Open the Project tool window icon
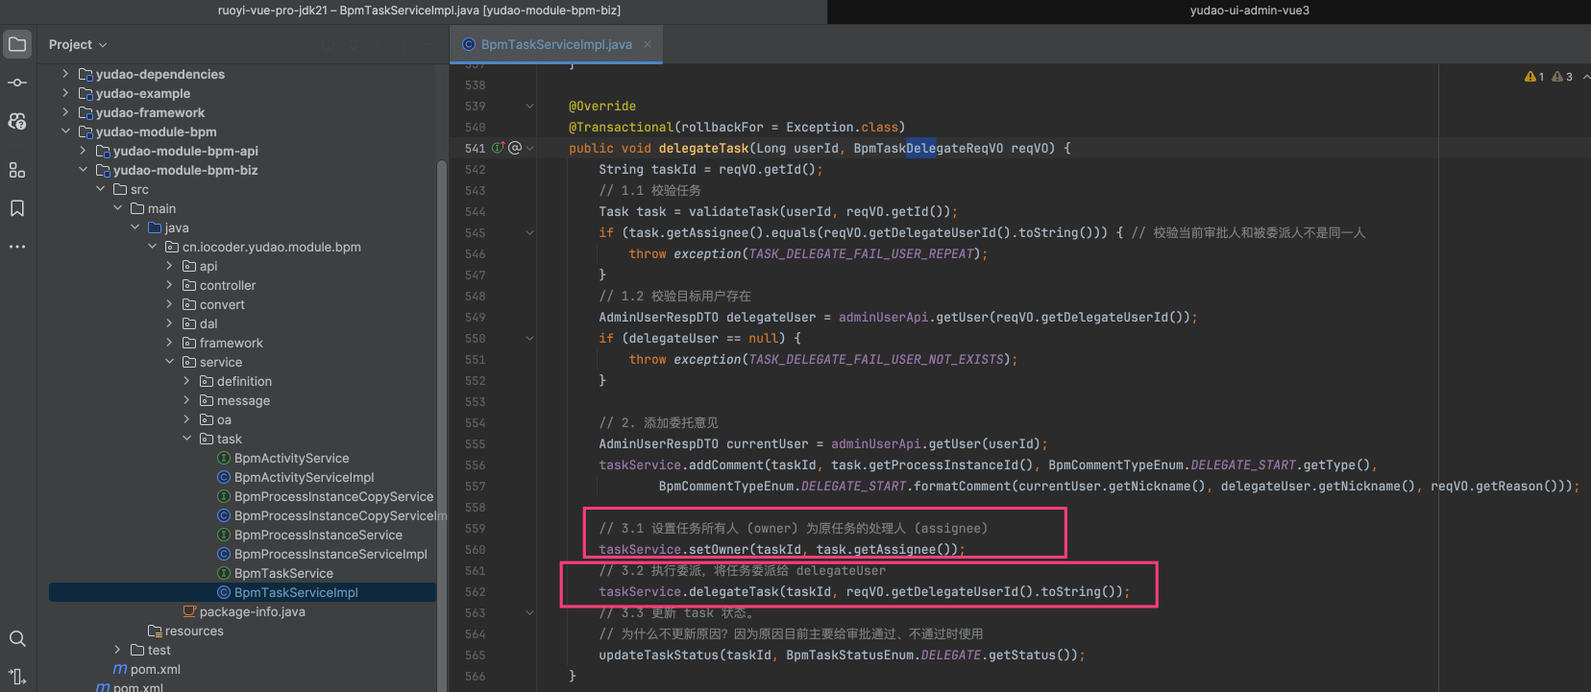1591x692 pixels. tap(17, 44)
